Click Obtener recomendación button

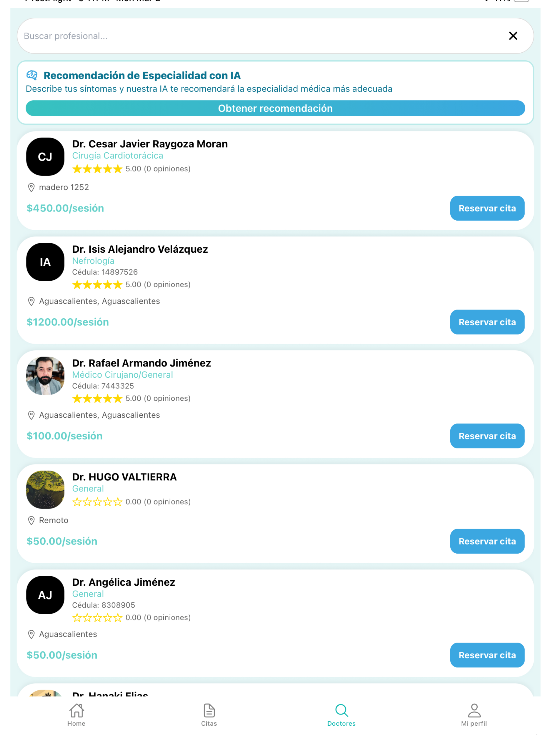tap(275, 108)
